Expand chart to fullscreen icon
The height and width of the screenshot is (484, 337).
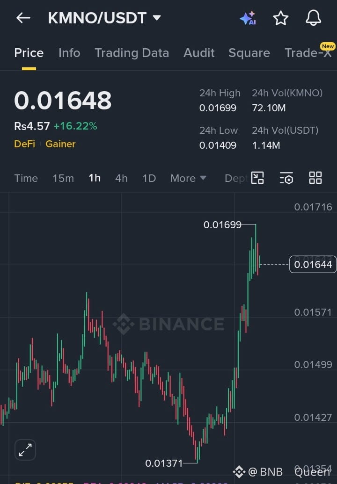pos(25,450)
